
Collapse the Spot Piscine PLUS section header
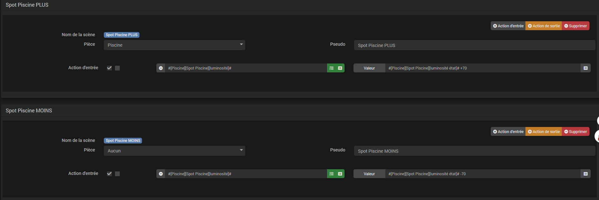tap(27, 5)
